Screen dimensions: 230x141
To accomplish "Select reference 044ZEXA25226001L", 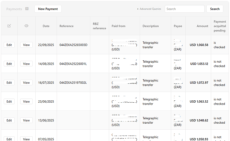I will [x=73, y=64].
